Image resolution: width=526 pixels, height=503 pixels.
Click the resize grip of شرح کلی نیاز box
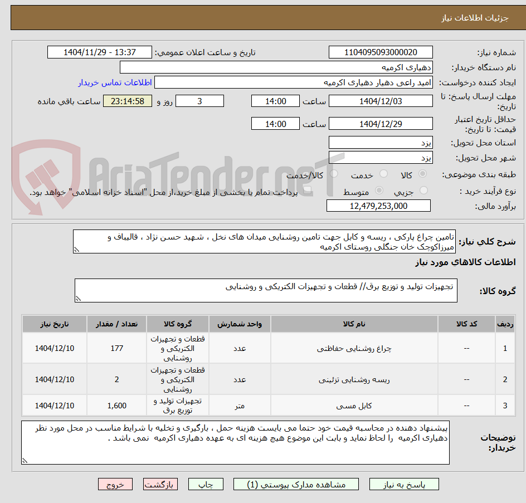(76, 250)
